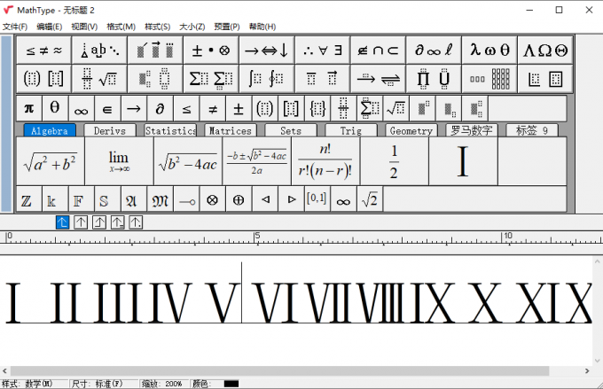Screen dimensions: 603x389
Task: Insert circled plus ⊕ symbol
Action: click(x=239, y=199)
